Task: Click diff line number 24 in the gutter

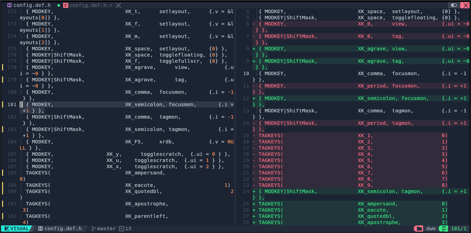Action: point(246,191)
